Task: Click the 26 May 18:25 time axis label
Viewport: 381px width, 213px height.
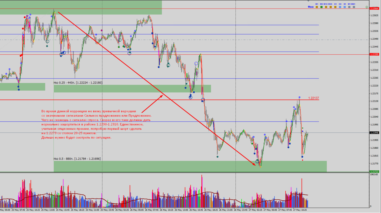Action: [211, 210]
